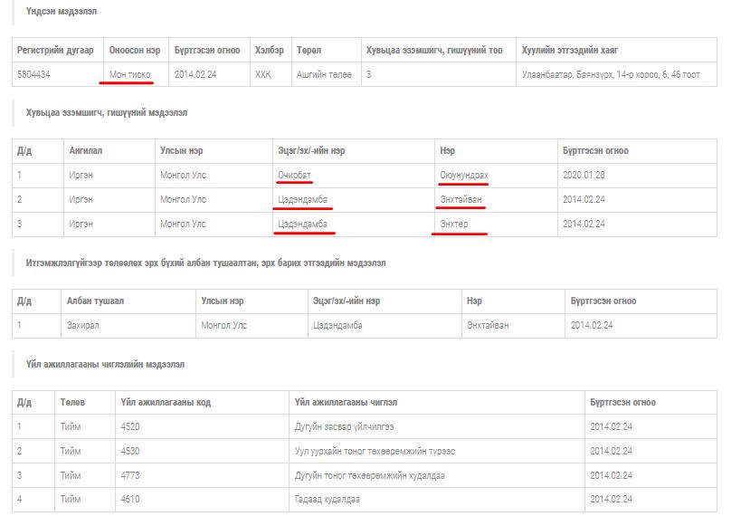Click shareholder name Оюунундрах
Viewport: 741px width, 516px height.
pos(463,175)
